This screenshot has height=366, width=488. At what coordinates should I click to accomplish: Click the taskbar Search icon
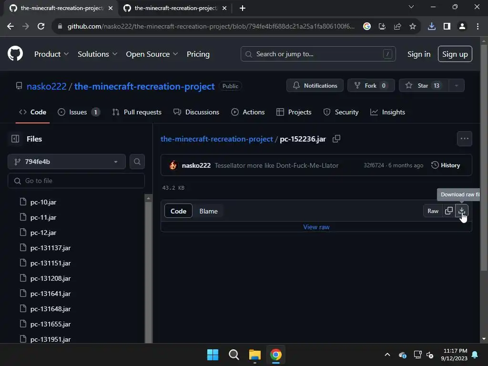[234, 355]
